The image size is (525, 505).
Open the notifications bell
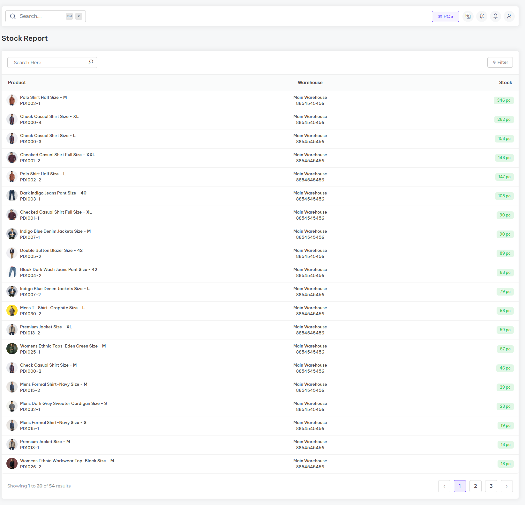pos(495,16)
